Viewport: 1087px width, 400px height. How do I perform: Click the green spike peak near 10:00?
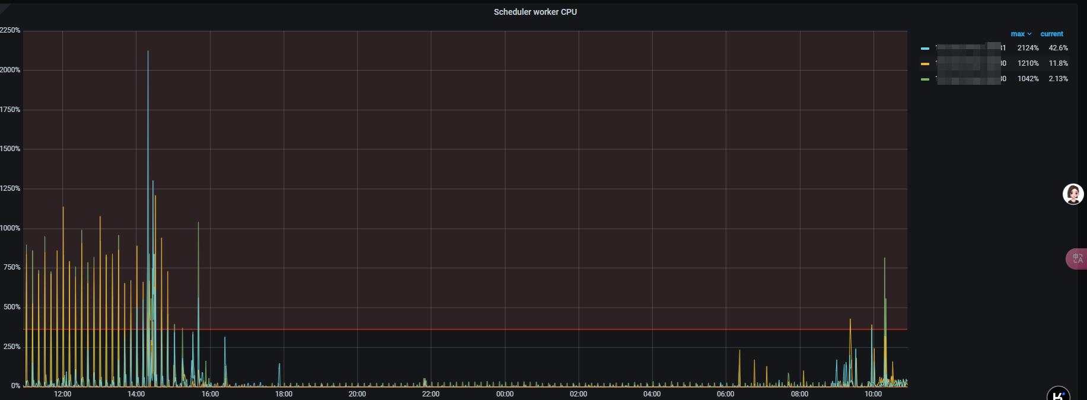point(885,259)
